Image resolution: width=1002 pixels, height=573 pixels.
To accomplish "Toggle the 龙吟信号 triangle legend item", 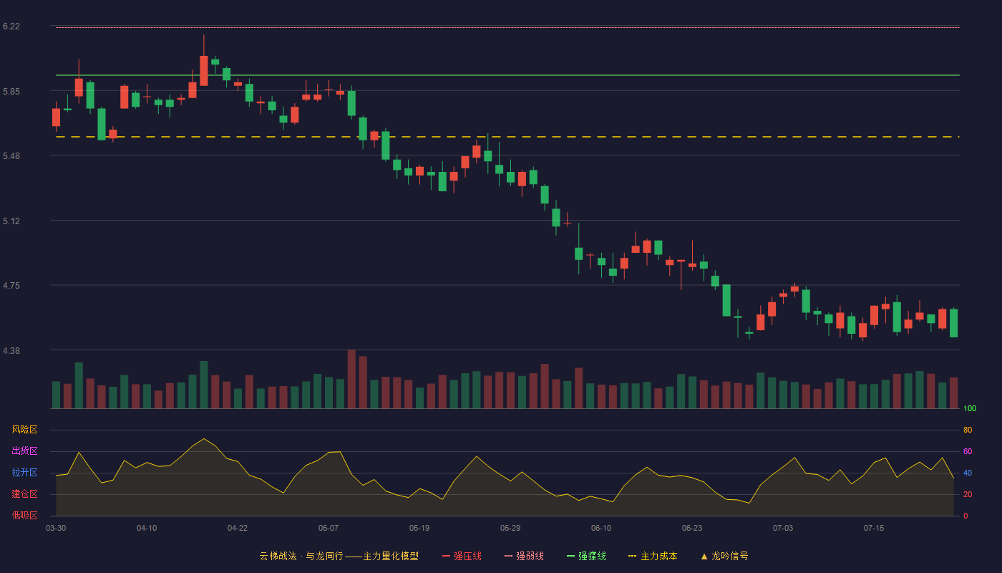I will (x=724, y=556).
